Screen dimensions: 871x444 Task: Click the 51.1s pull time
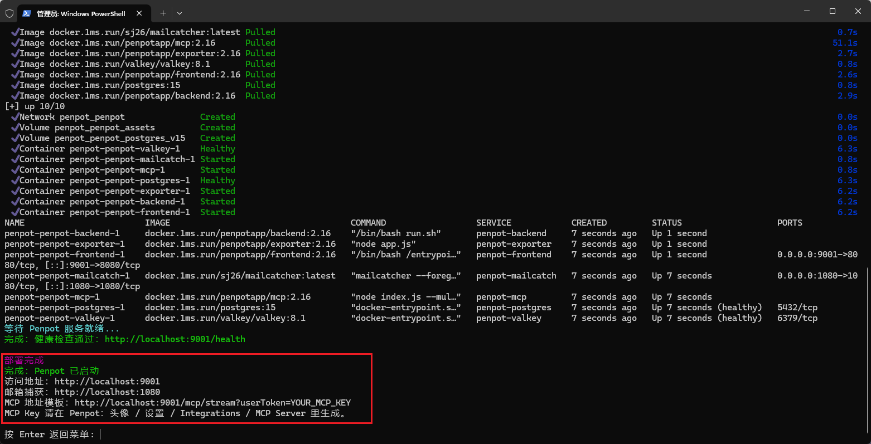(x=845, y=43)
